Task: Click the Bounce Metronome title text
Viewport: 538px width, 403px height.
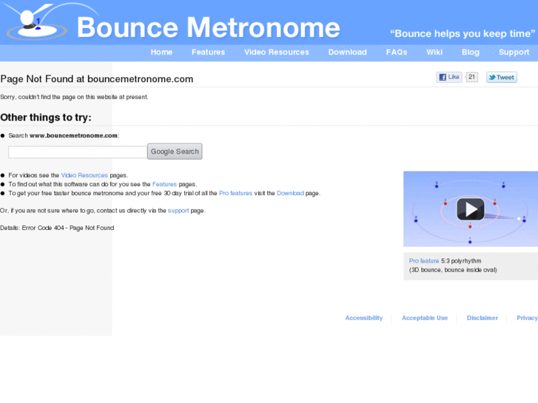Action: (208, 27)
